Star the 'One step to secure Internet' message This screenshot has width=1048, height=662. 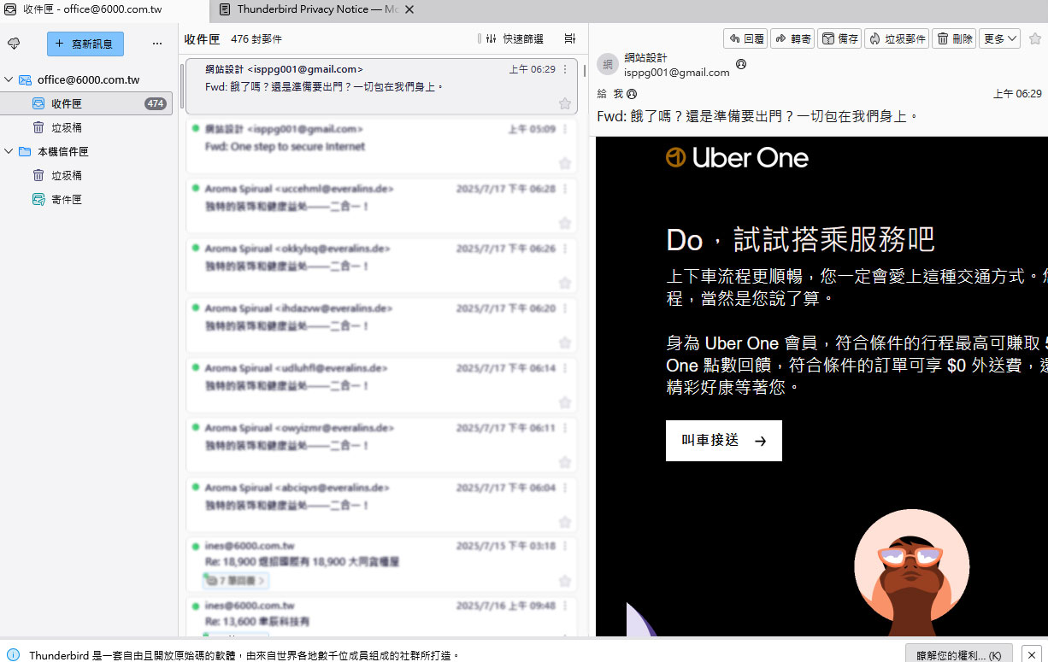pyautogui.click(x=564, y=163)
